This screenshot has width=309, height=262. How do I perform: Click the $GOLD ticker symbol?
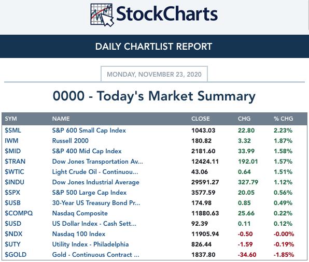pos(16,255)
